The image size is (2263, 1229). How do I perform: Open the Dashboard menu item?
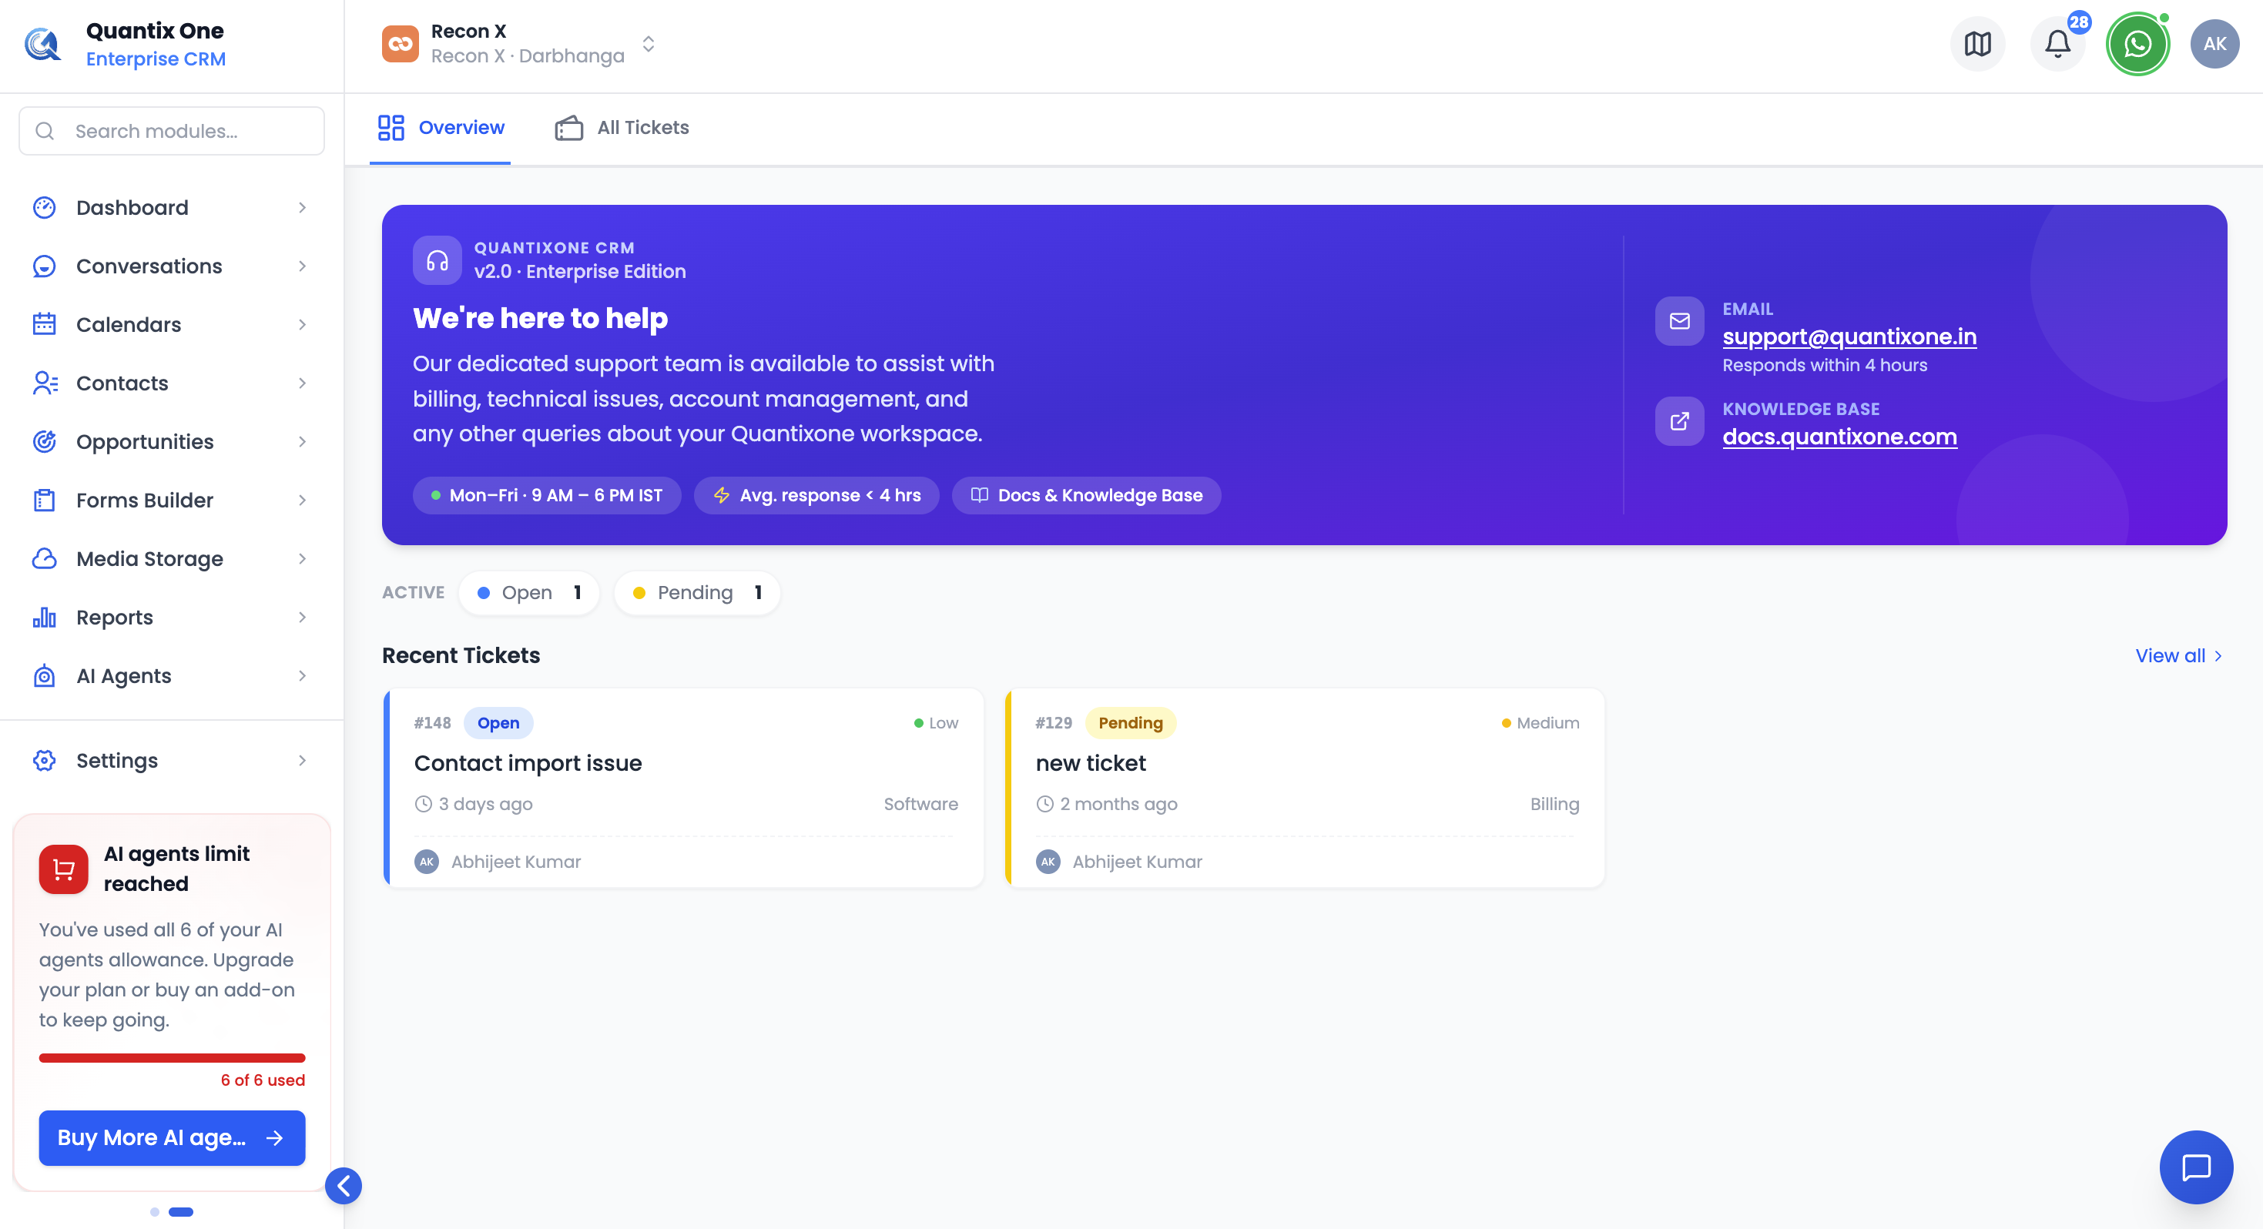(171, 207)
